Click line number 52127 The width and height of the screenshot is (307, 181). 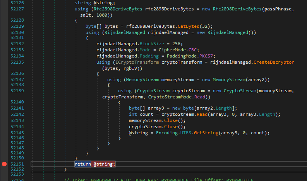pos(17,9)
